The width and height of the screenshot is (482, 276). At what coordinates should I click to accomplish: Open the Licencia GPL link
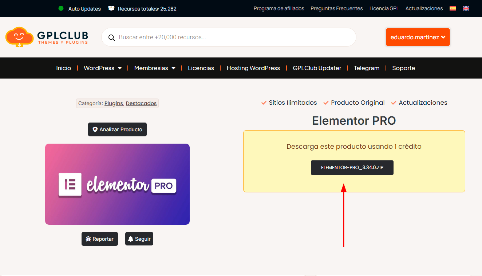point(384,8)
